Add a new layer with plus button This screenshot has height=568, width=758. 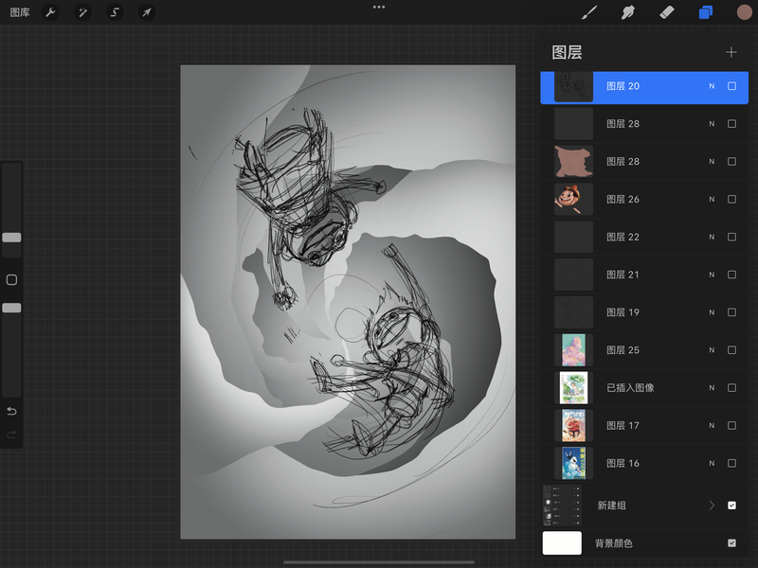731,52
